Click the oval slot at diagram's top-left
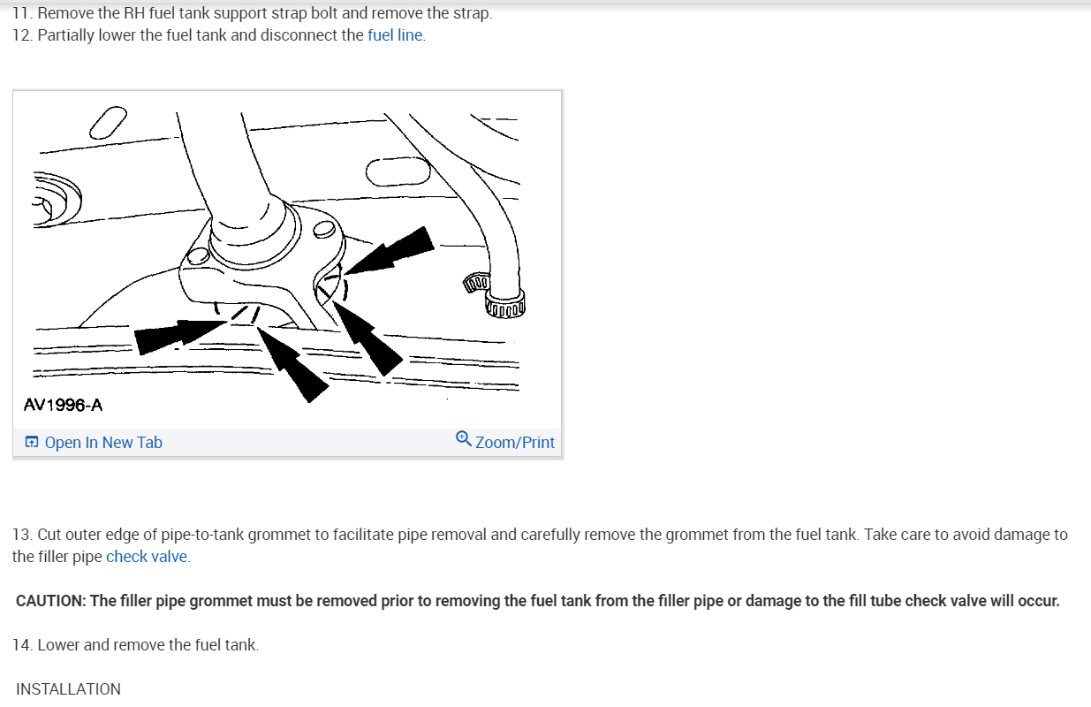The image size is (1091, 707). point(108,121)
